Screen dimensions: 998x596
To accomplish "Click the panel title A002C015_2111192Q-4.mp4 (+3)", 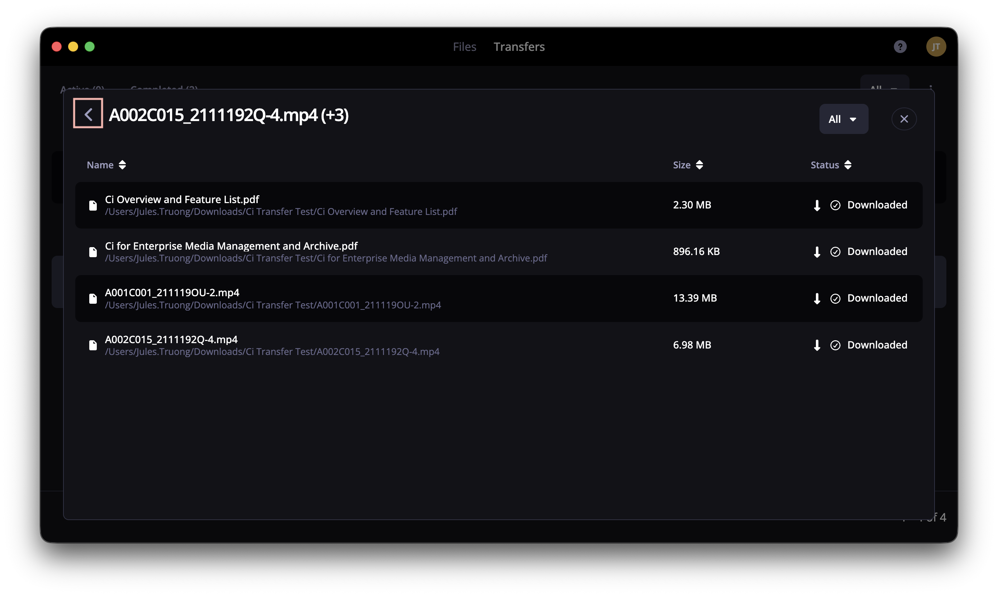I will click(x=228, y=115).
